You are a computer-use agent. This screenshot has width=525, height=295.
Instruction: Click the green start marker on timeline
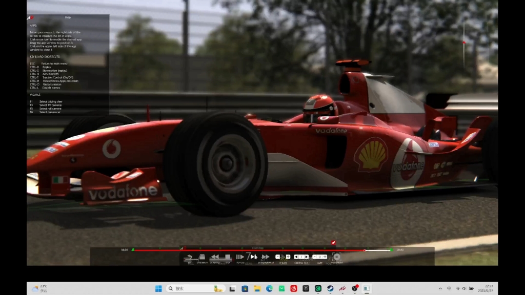(x=133, y=249)
